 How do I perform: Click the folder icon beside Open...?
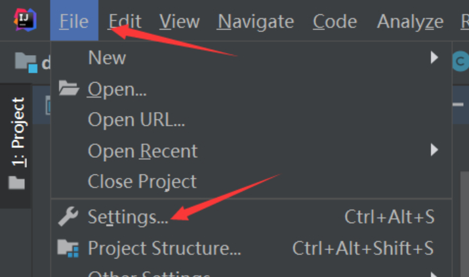[68, 88]
